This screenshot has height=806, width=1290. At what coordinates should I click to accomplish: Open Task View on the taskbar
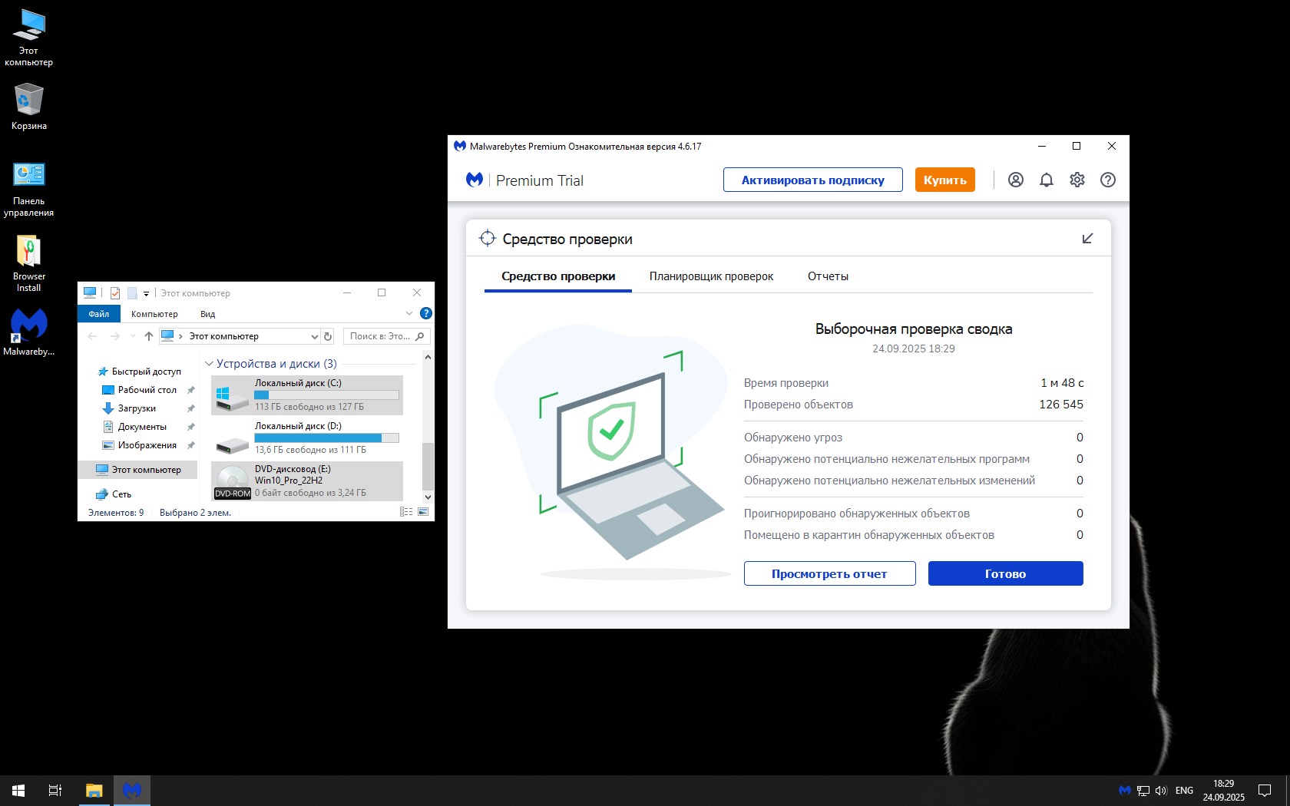55,790
